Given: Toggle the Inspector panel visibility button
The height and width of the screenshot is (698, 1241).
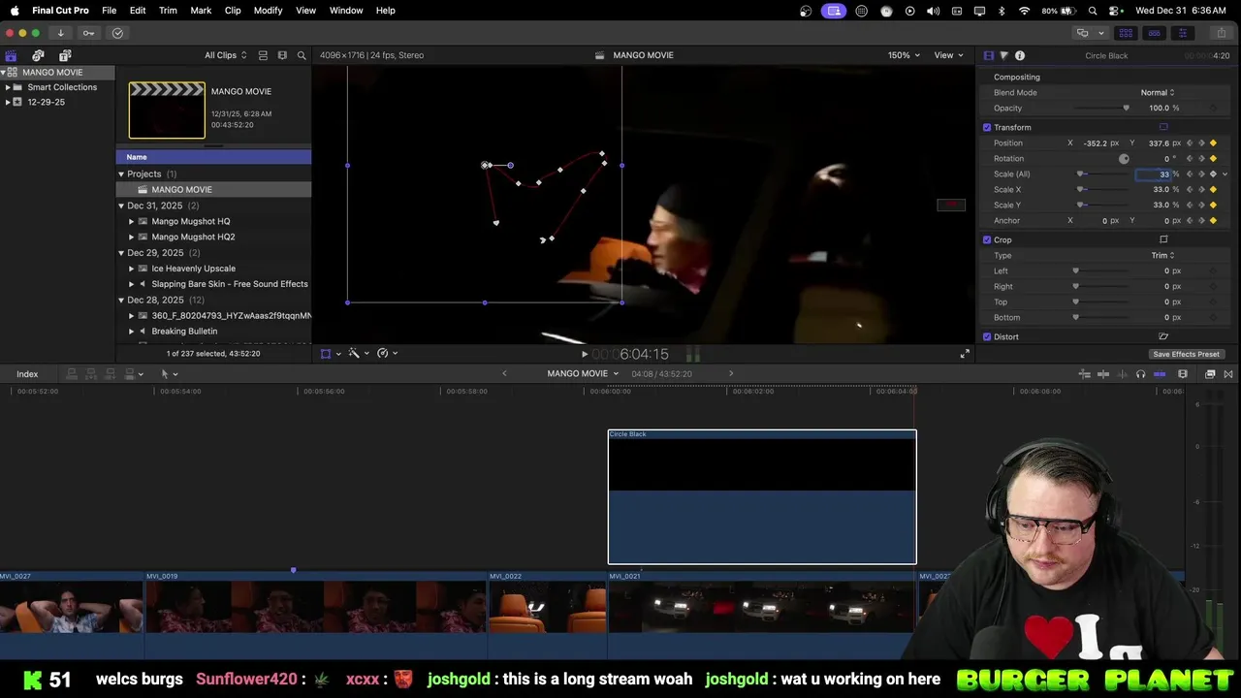Looking at the screenshot, I should coord(1182,33).
